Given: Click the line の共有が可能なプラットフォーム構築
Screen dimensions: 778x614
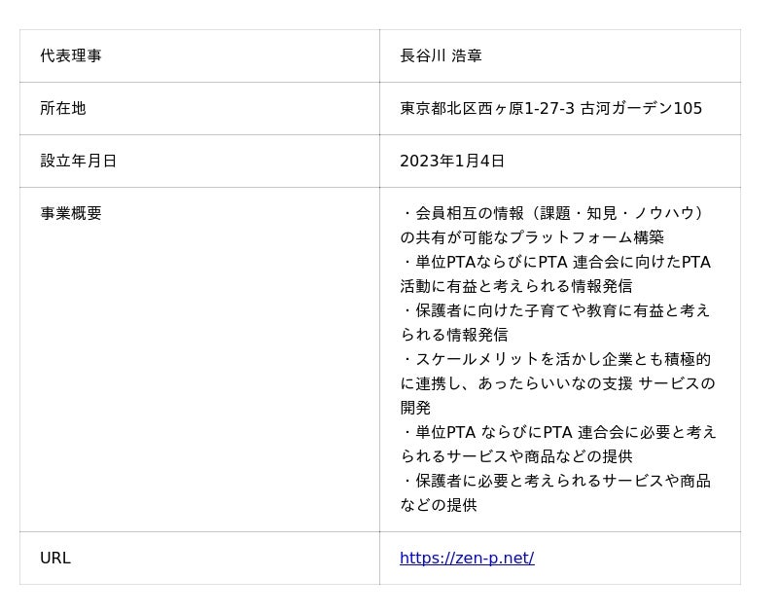Looking at the screenshot, I should coord(532,237).
